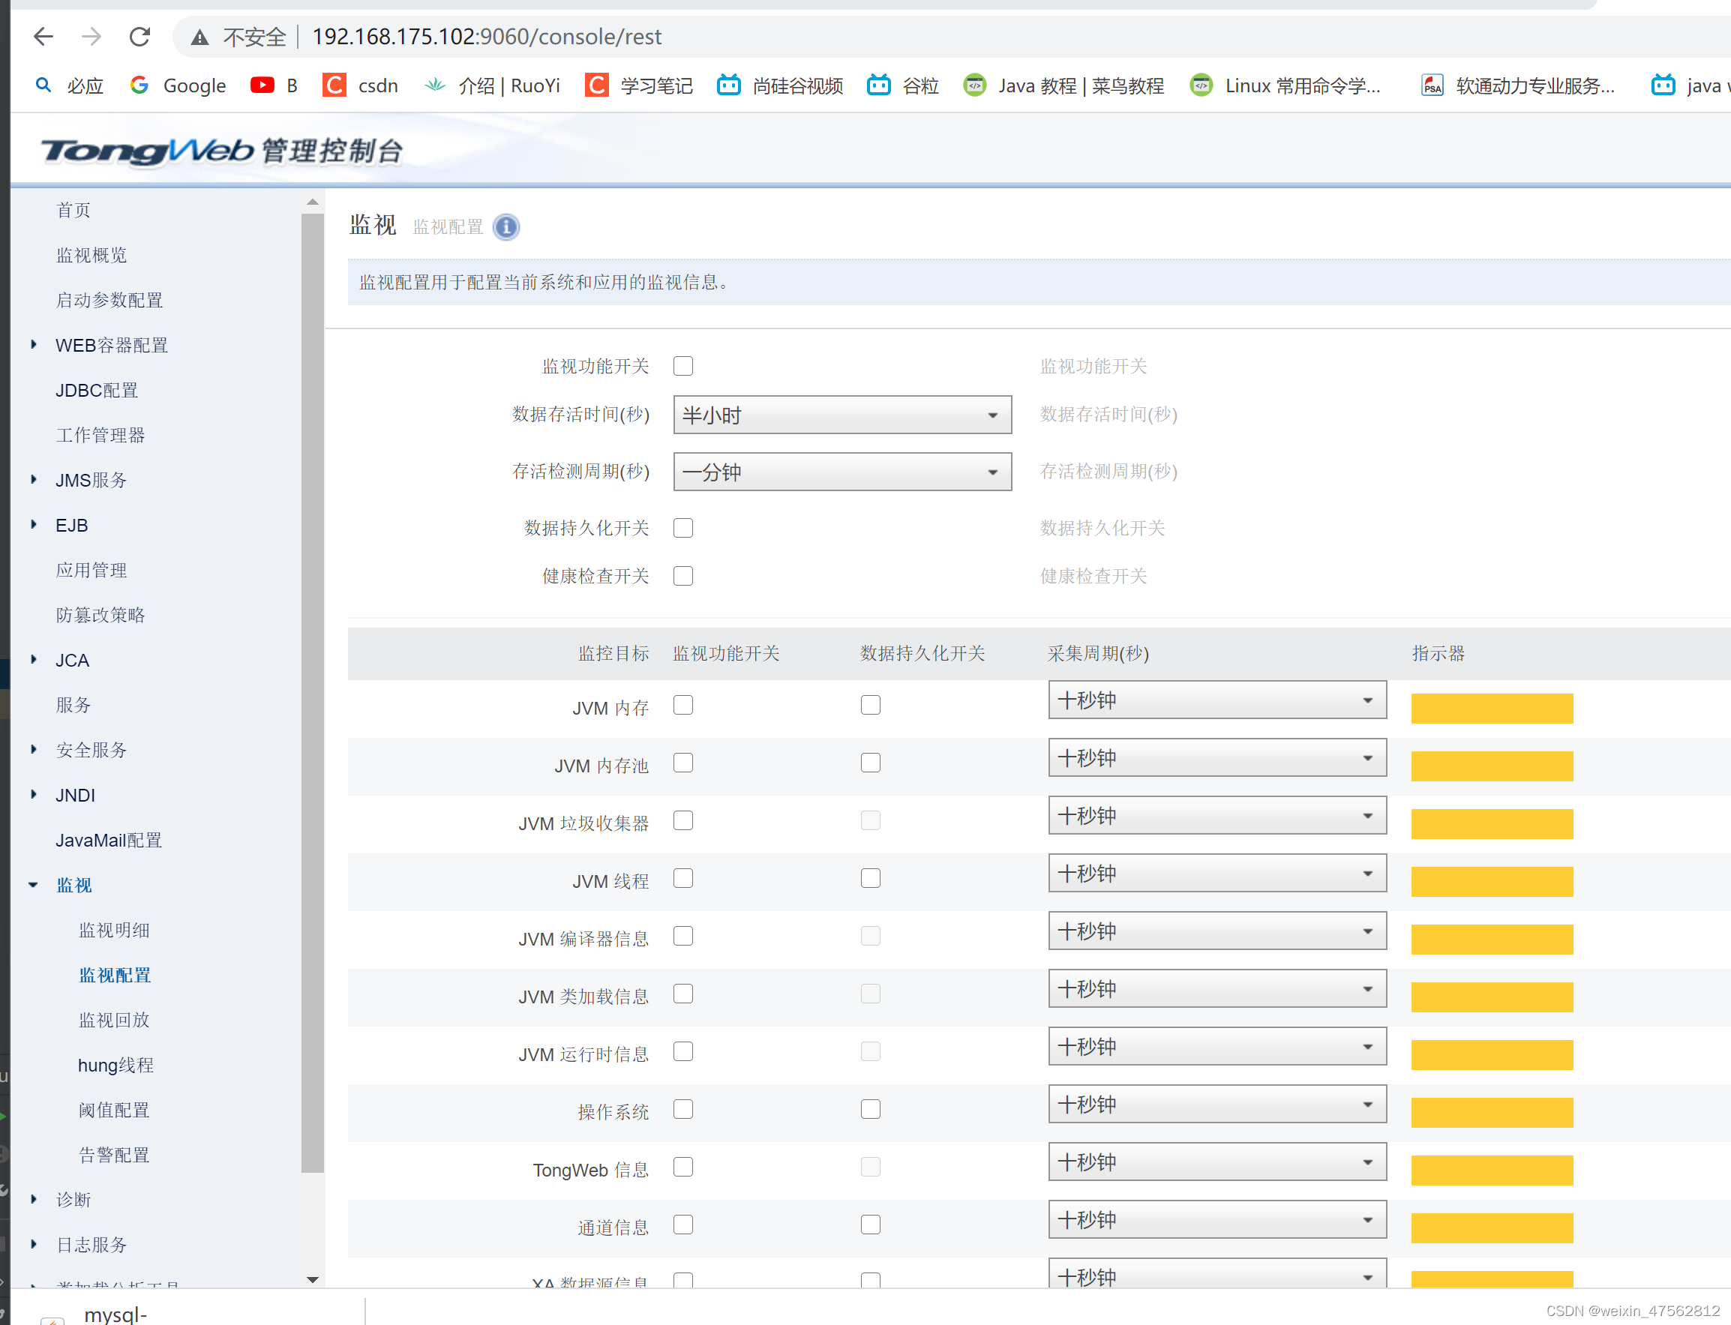Click the browser reload page icon
The width and height of the screenshot is (1731, 1325).
pos(139,36)
